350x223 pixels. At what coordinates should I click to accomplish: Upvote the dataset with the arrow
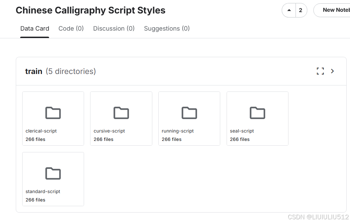tap(289, 10)
